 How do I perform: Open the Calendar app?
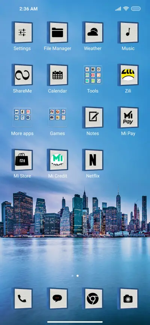tap(57, 75)
